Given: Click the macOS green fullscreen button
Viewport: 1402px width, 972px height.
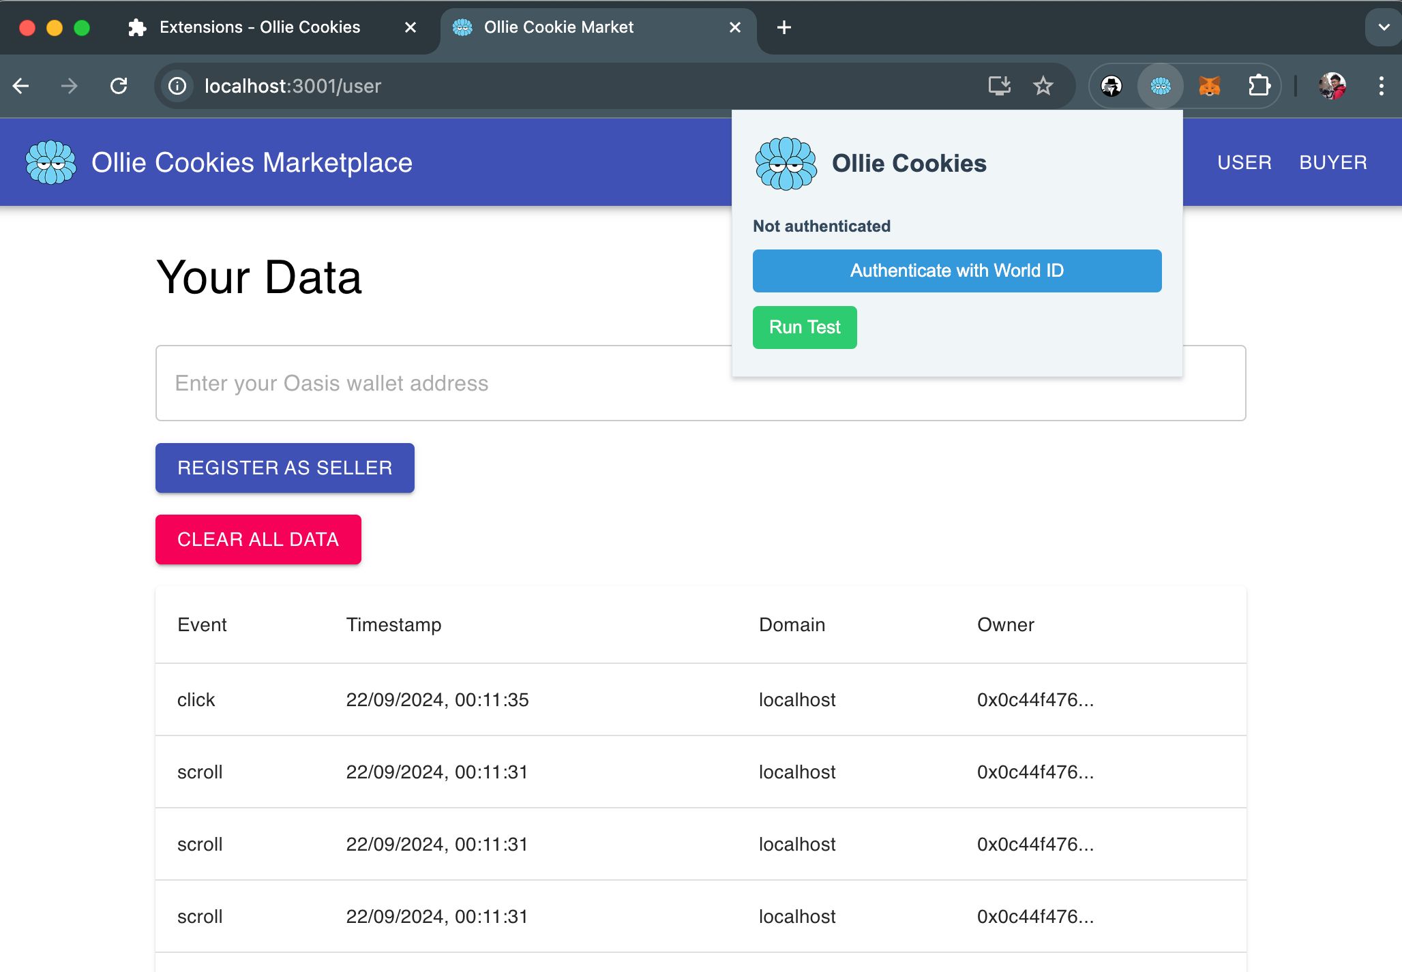Looking at the screenshot, I should 82,27.
